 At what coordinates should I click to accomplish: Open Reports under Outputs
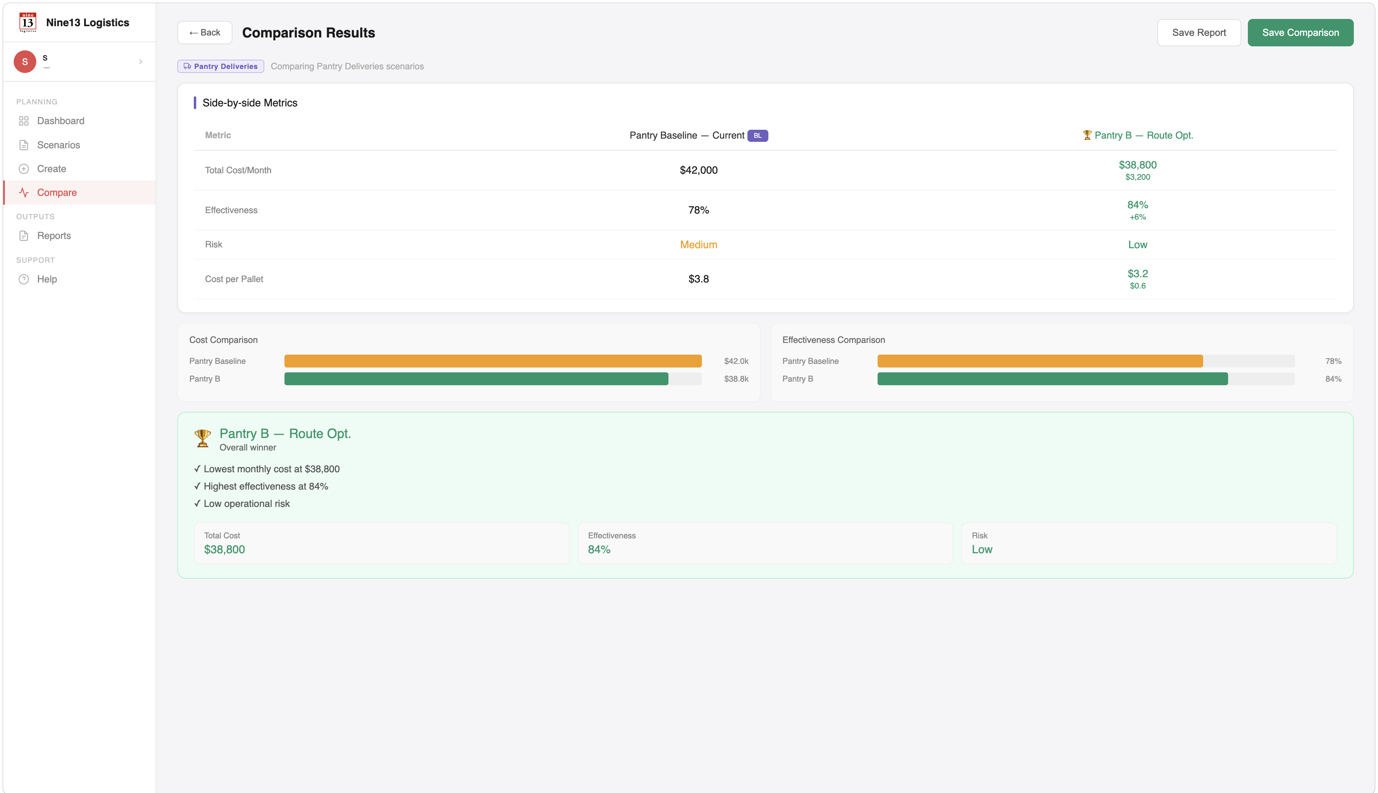79,236
